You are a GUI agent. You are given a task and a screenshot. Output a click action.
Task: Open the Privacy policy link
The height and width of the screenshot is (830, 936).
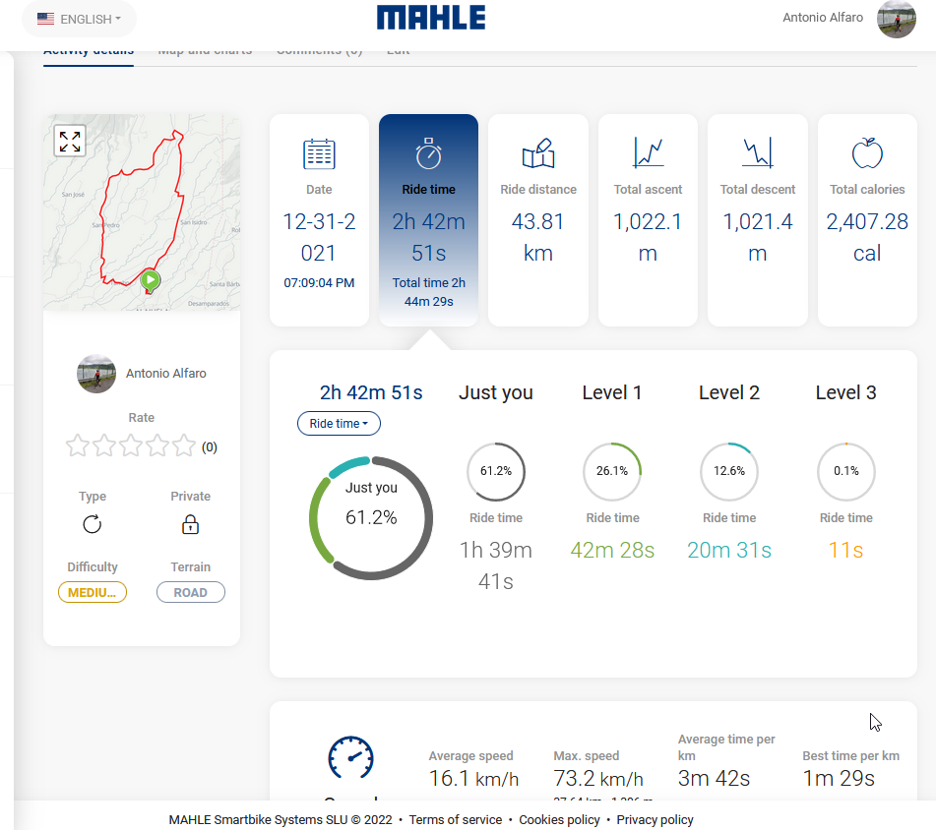coord(655,820)
